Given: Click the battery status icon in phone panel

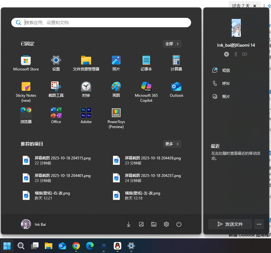Looking at the screenshot, I should tap(245, 54).
